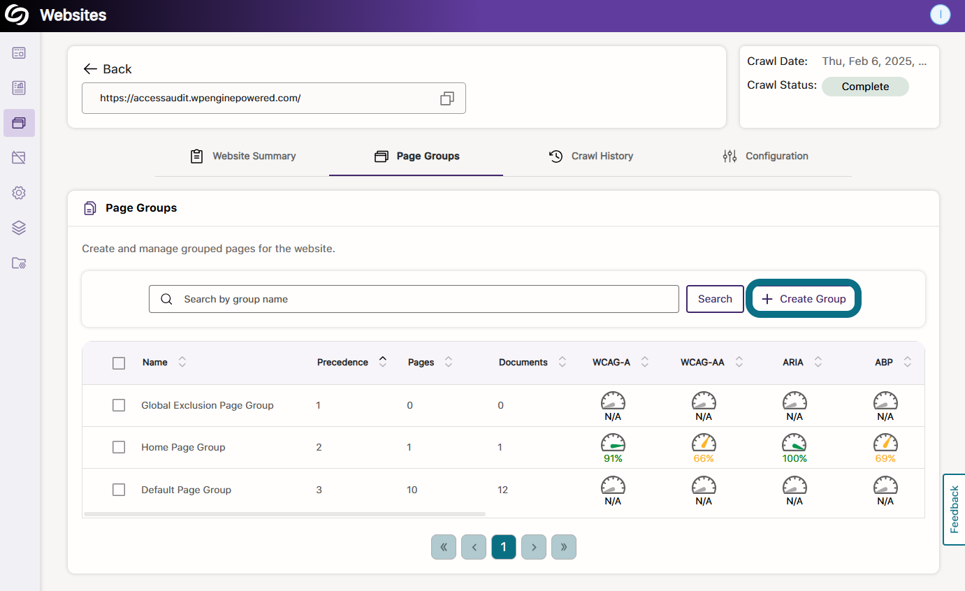Image resolution: width=965 pixels, height=591 pixels.
Task: Click Global Exclusion group ARIA N/A gauge
Action: pos(795,405)
